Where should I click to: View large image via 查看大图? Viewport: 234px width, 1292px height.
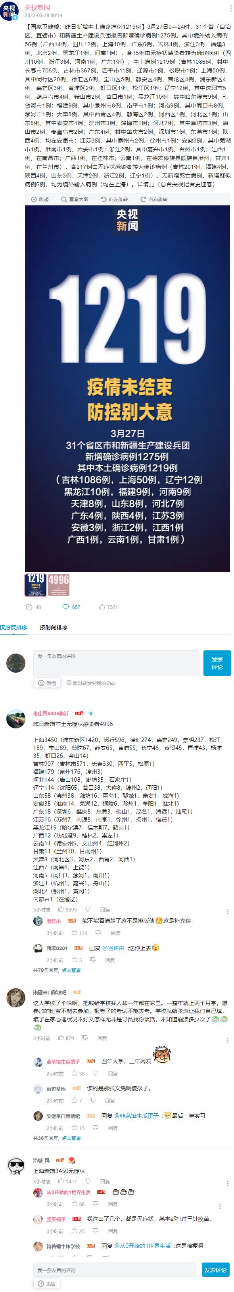click(75, 199)
